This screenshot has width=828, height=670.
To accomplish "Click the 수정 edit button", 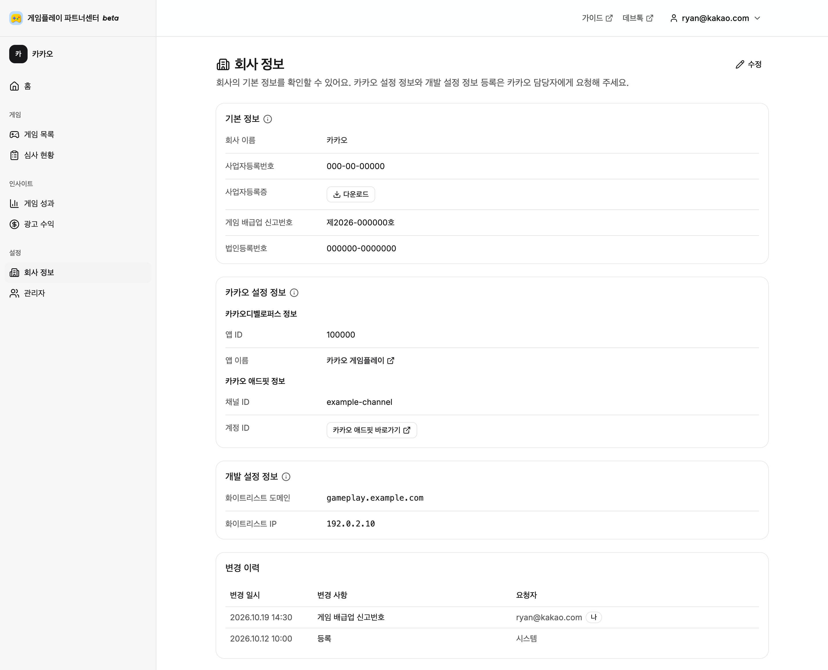I will pyautogui.click(x=749, y=64).
